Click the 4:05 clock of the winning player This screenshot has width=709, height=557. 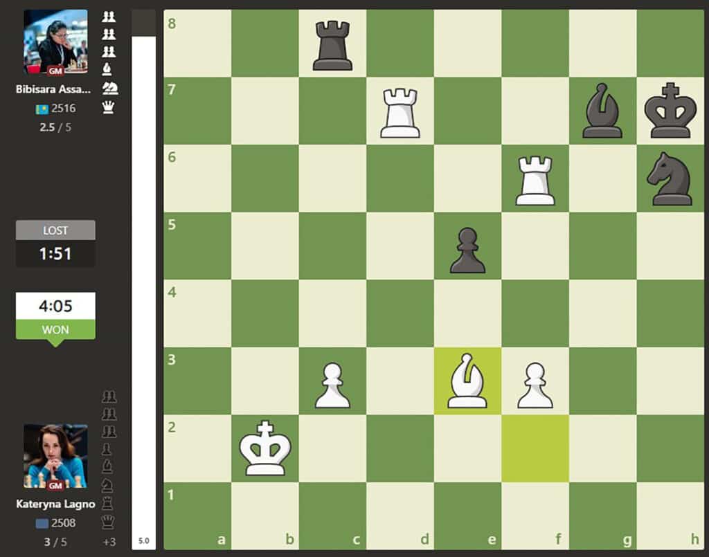(55, 306)
